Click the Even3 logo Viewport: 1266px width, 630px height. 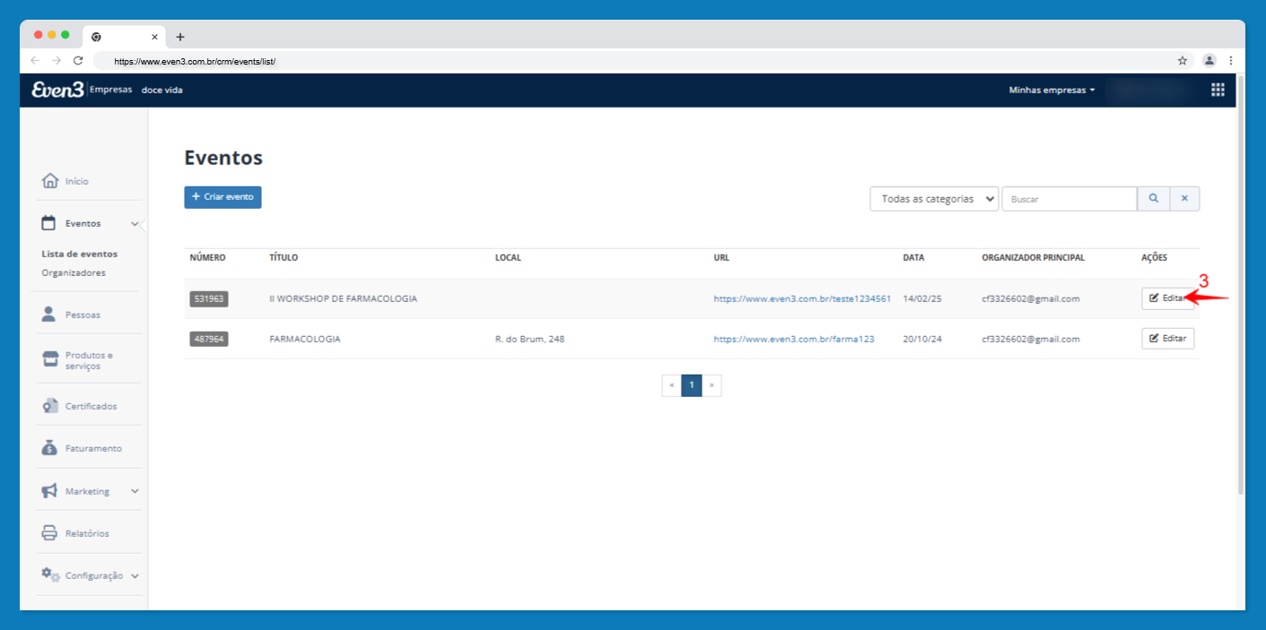[57, 90]
